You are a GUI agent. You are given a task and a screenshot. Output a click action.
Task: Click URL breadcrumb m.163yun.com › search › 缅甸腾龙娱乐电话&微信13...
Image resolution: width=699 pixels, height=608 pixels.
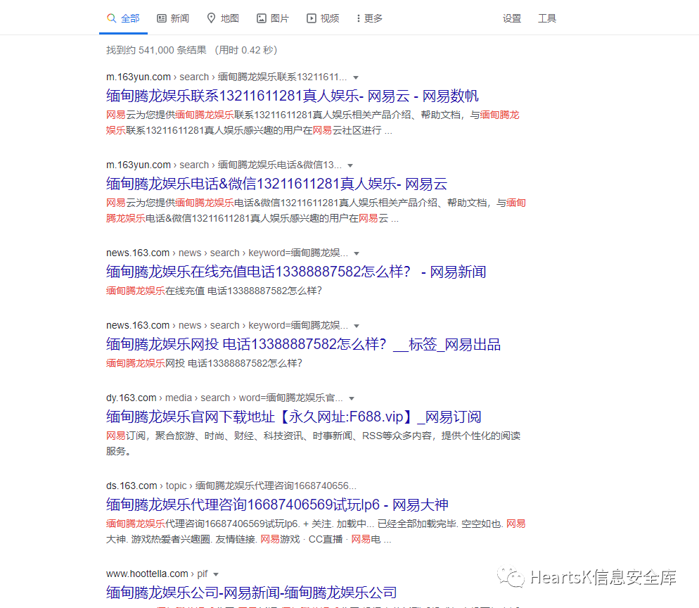[x=224, y=165]
